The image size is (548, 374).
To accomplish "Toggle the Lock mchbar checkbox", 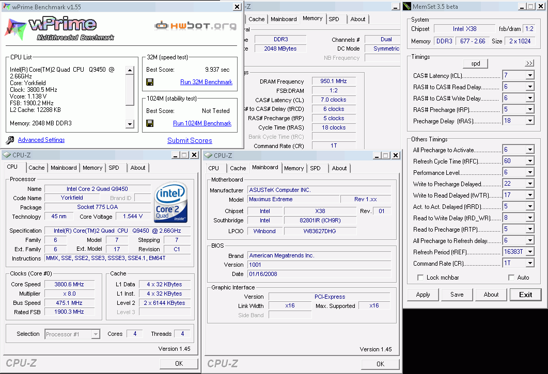I will [420, 278].
